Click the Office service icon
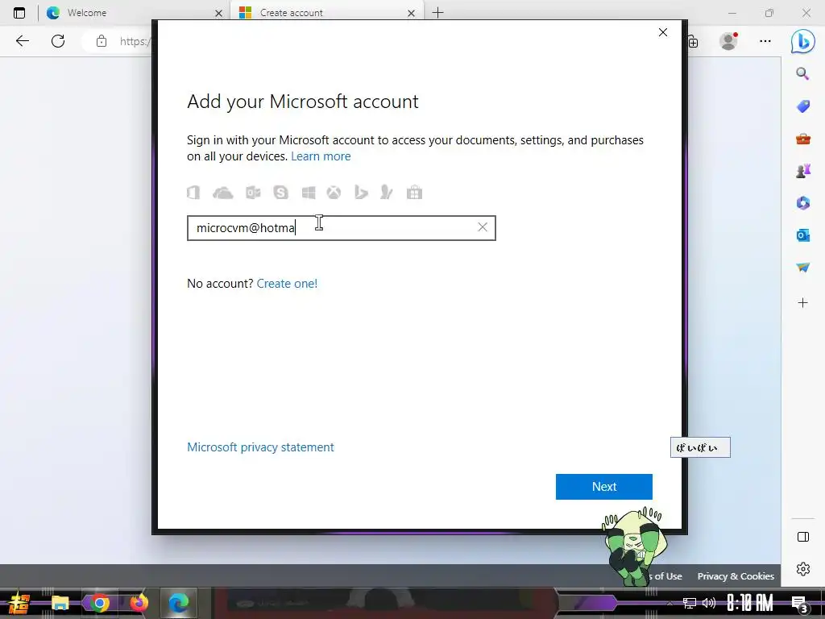 point(193,193)
